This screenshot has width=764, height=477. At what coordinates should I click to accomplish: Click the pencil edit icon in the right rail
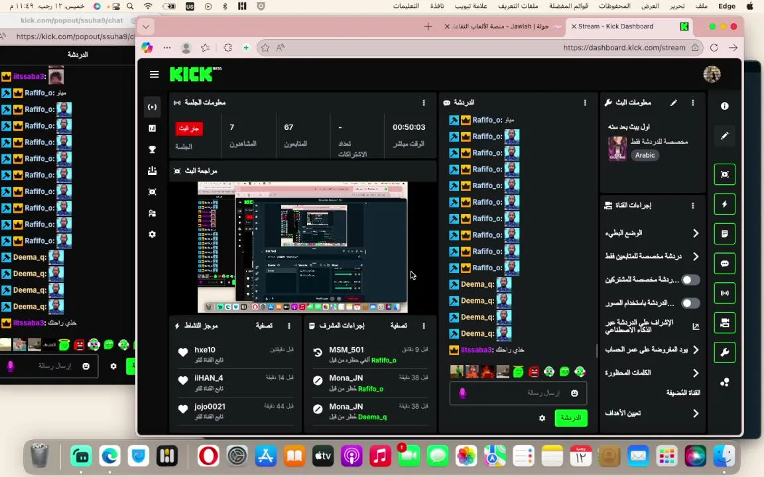pos(724,136)
